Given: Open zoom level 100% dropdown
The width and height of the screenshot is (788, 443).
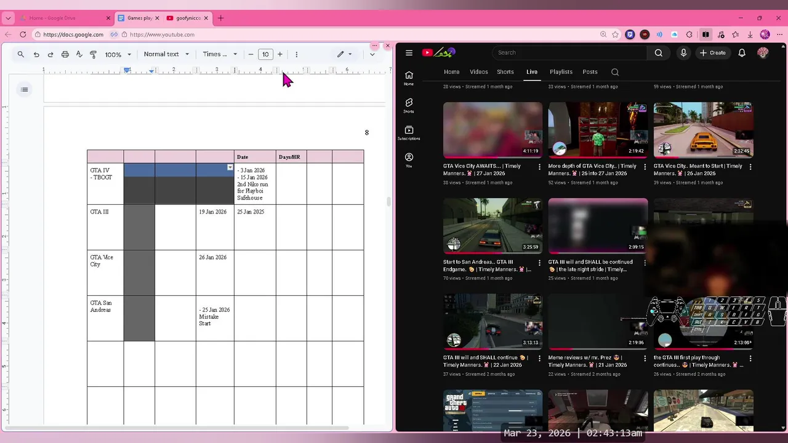Looking at the screenshot, I should point(118,54).
